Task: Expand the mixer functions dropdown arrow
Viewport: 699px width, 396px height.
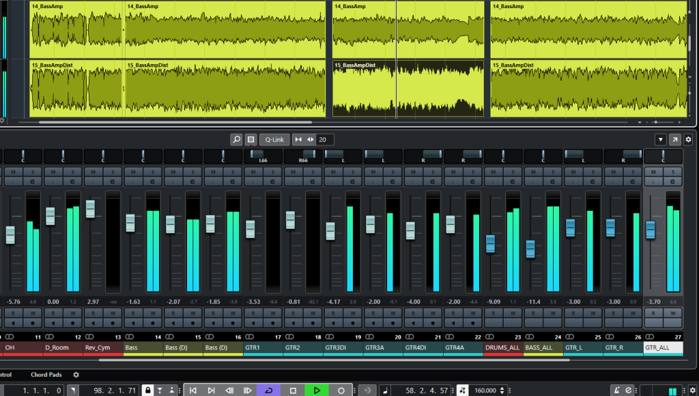Action: (660, 139)
